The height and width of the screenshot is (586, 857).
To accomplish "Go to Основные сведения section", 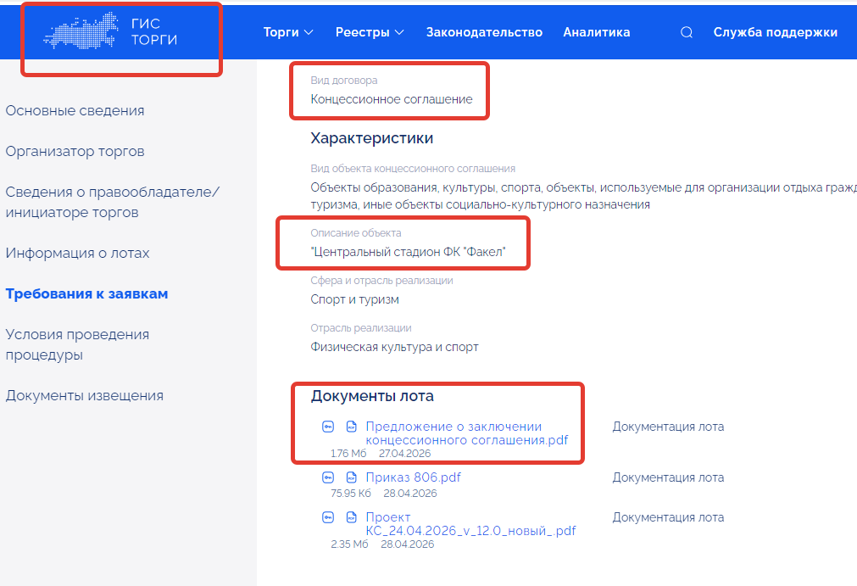I will [75, 110].
